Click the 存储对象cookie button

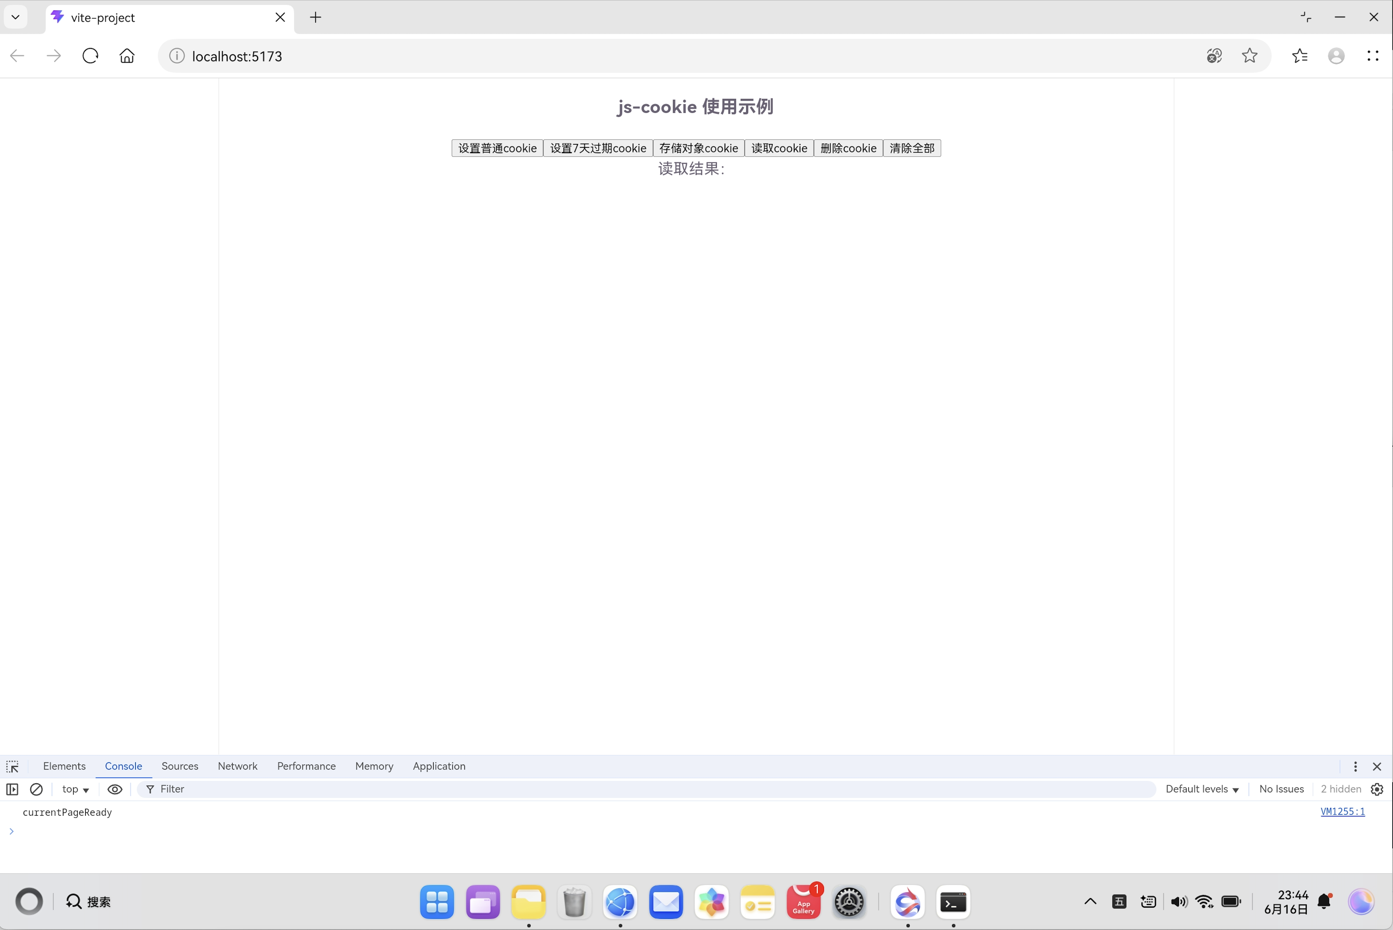(698, 148)
